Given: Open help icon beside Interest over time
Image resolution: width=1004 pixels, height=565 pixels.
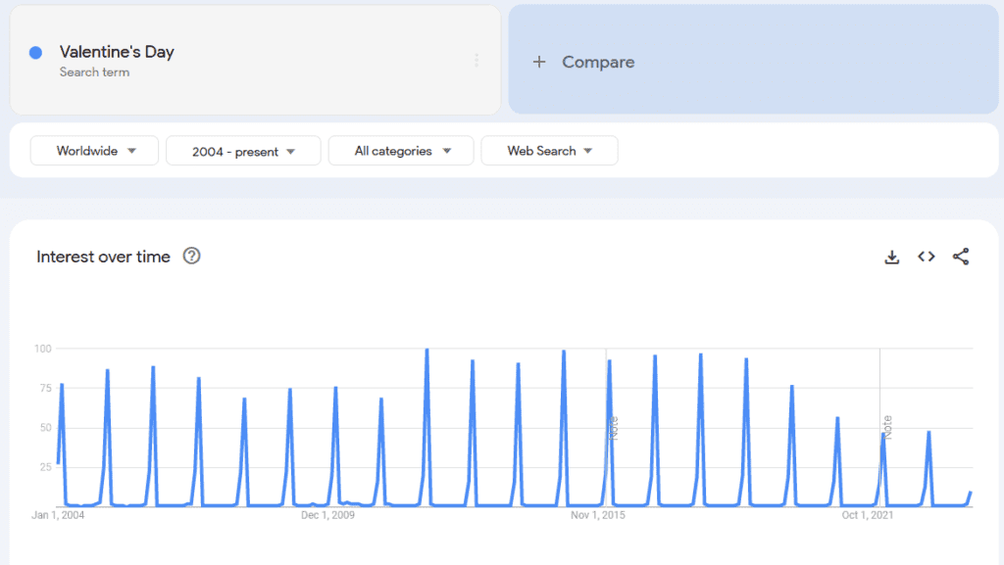Looking at the screenshot, I should point(192,257).
